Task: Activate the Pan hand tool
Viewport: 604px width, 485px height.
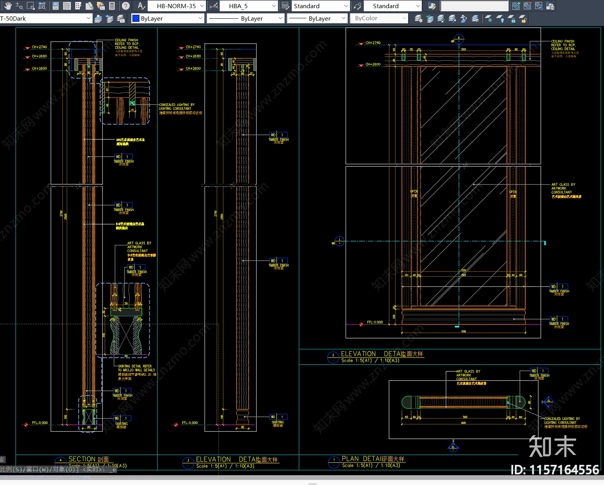Action: click(8, 6)
